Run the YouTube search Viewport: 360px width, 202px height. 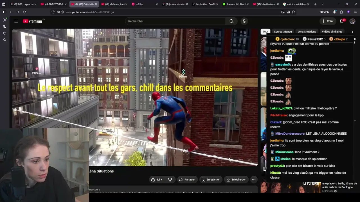pyautogui.click(x=231, y=21)
